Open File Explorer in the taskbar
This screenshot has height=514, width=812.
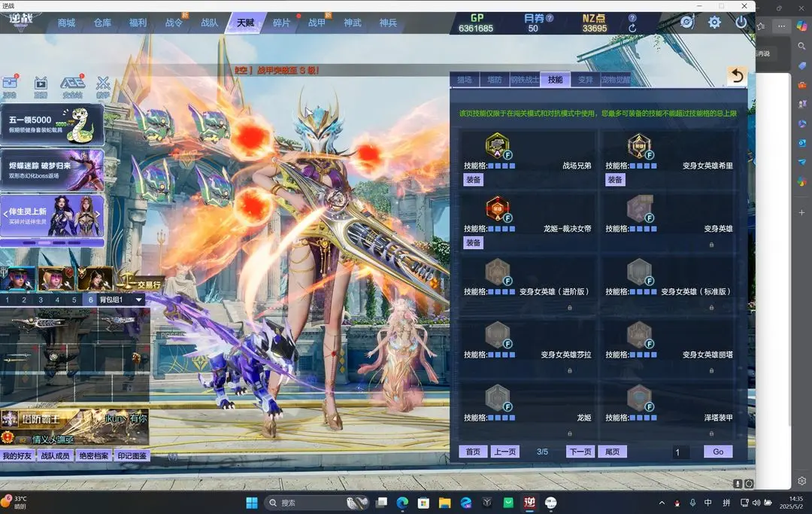pyautogui.click(x=444, y=503)
